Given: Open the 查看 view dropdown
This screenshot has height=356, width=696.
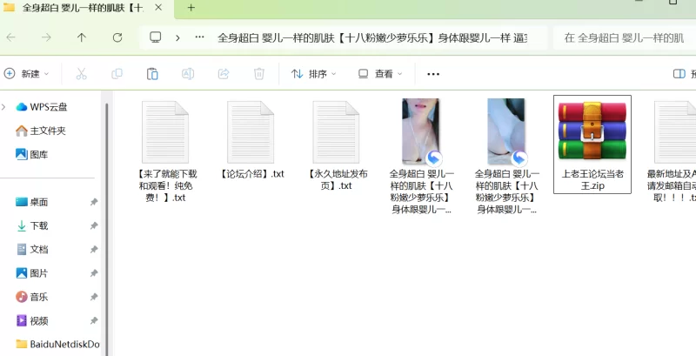Looking at the screenshot, I should tap(380, 74).
